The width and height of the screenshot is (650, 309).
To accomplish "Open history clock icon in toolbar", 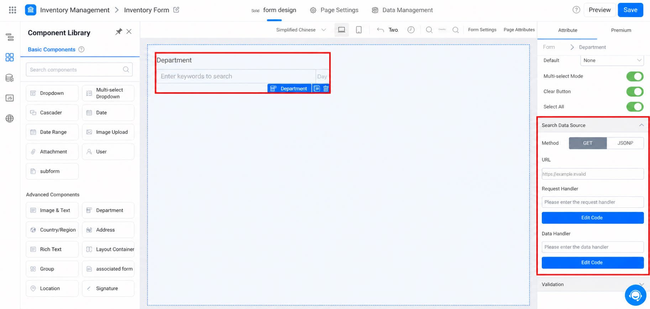I will [x=411, y=30].
